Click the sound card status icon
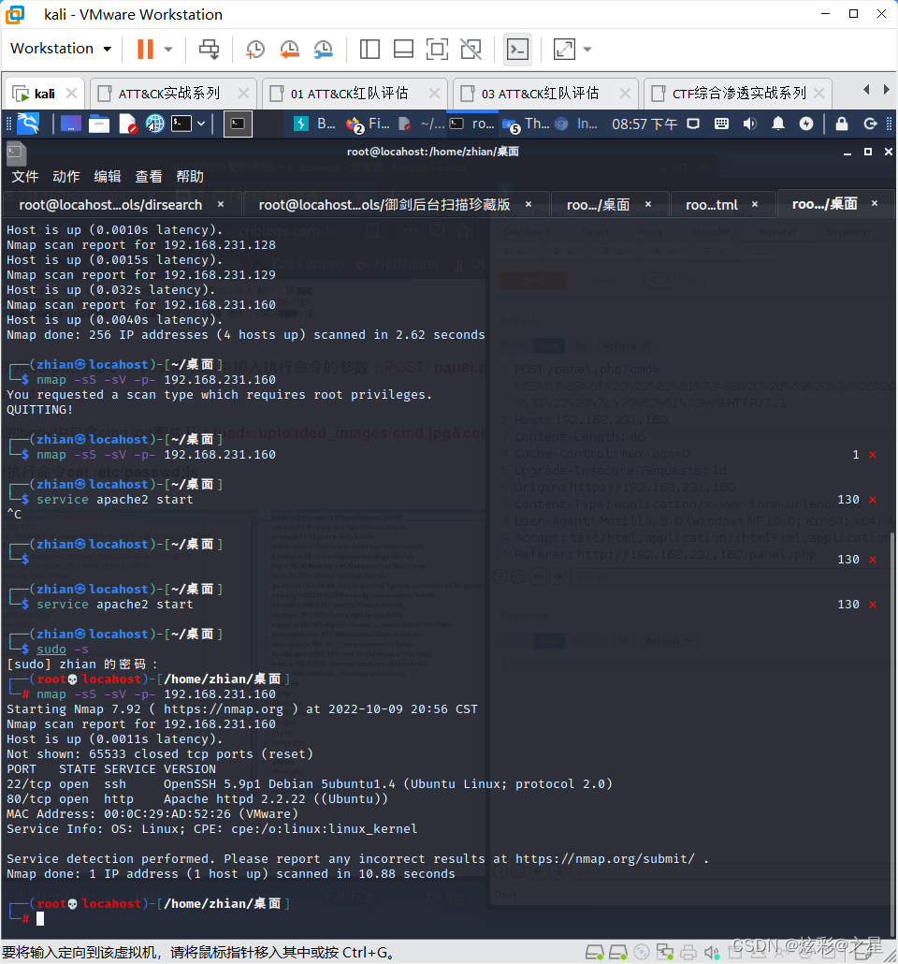The width and height of the screenshot is (898, 964). pyautogui.click(x=711, y=953)
